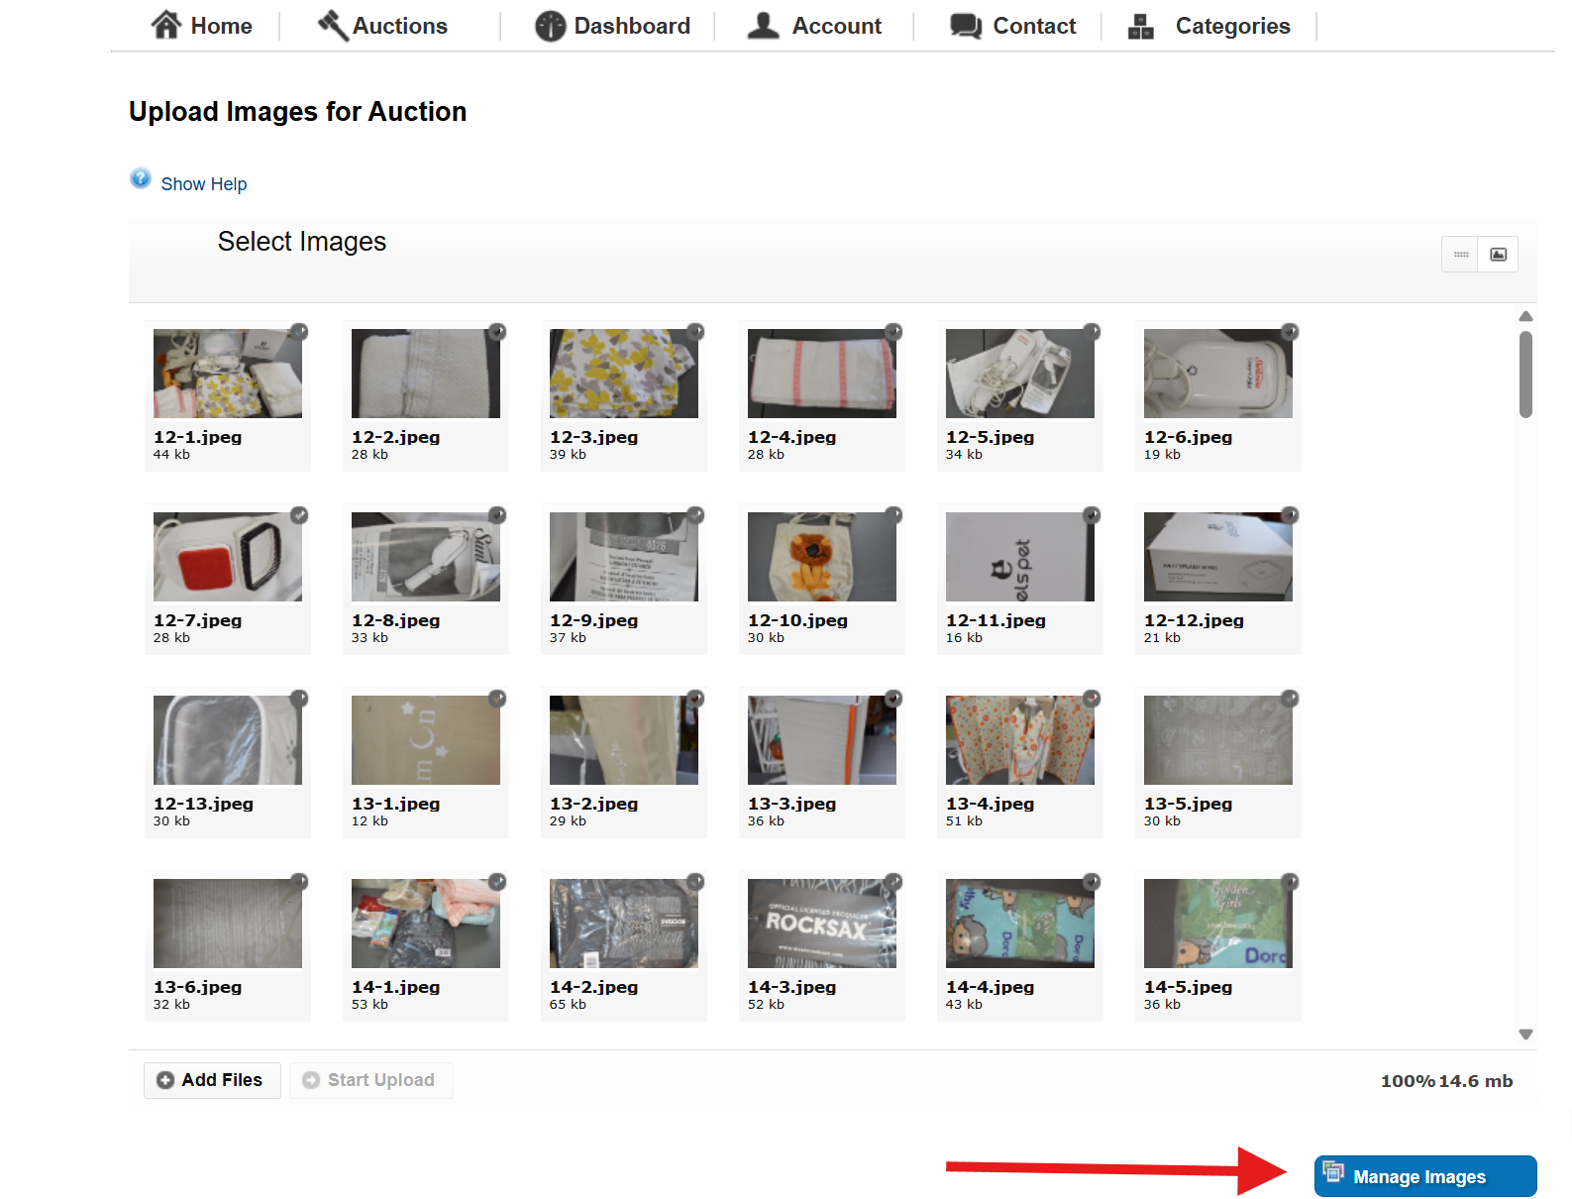Remove 12-5.jpeg using its corner icon
1572x1199 pixels.
point(1092,332)
